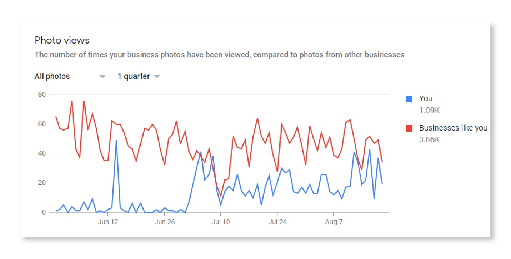Expand the All photos dropdown arrow
This screenshot has width=511, height=259.
102,76
